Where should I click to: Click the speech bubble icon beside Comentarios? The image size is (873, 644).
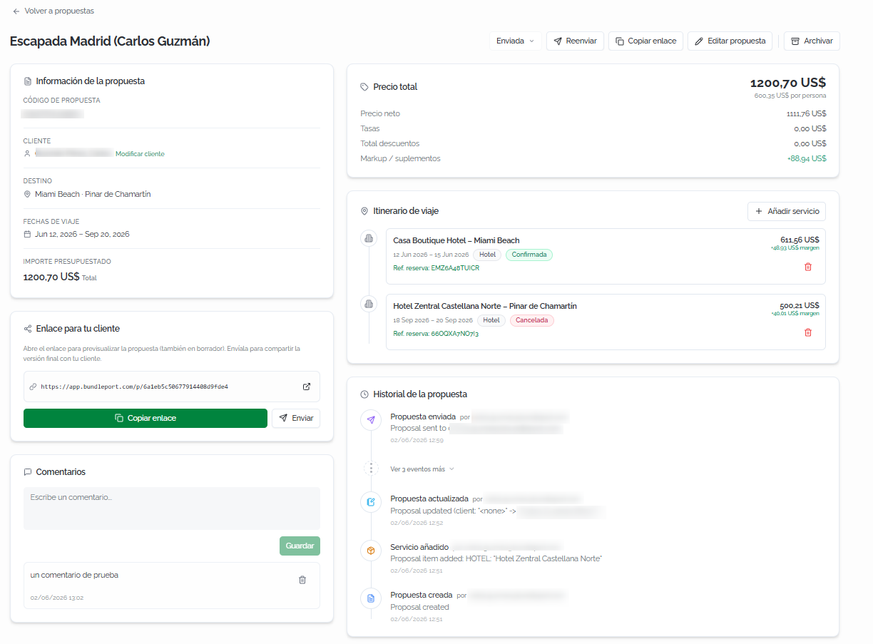coord(28,472)
